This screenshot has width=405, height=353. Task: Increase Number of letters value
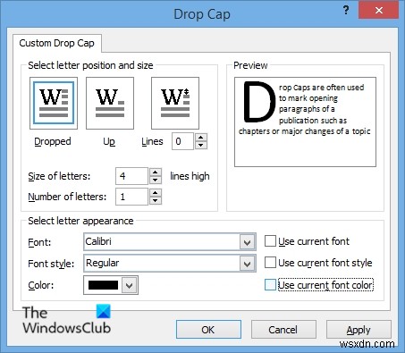[x=156, y=193]
